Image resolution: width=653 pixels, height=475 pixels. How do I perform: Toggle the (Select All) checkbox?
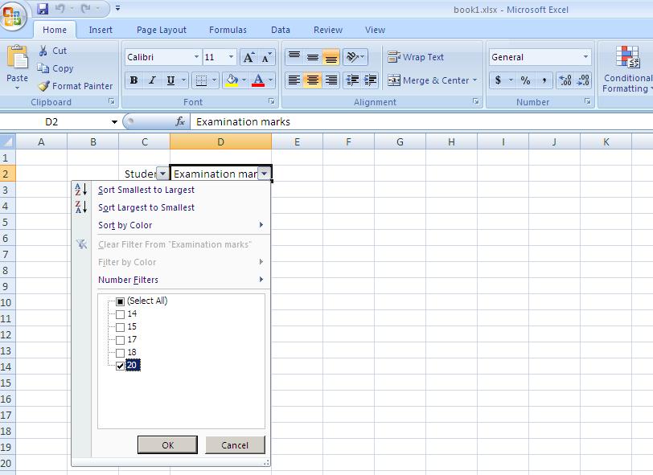[x=121, y=301]
